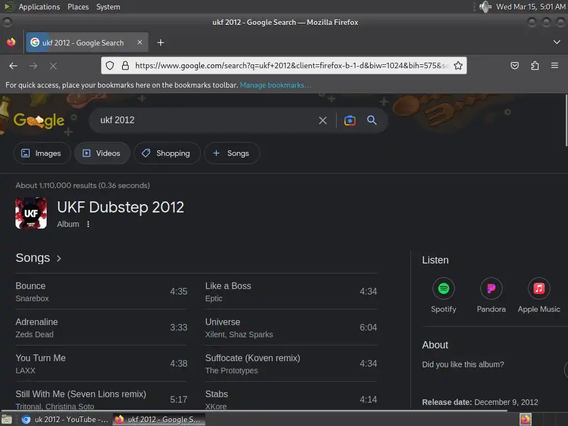
Task: Open the song Adrenaline by Zeds Dead
Action: [102, 327]
